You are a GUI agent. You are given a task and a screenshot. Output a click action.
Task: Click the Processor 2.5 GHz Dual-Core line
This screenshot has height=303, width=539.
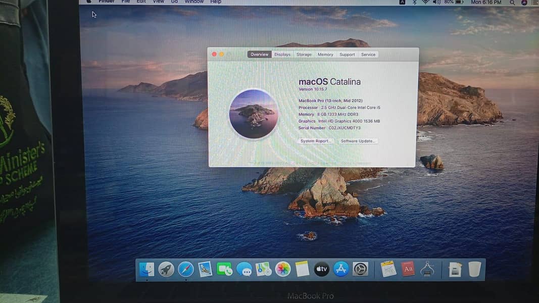point(339,108)
